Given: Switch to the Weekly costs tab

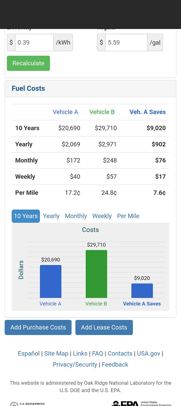Looking at the screenshot, I should pyautogui.click(x=102, y=216).
